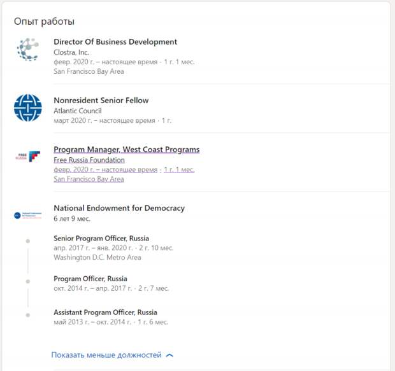Open the Nonresident Senior Fellow position

101,101
